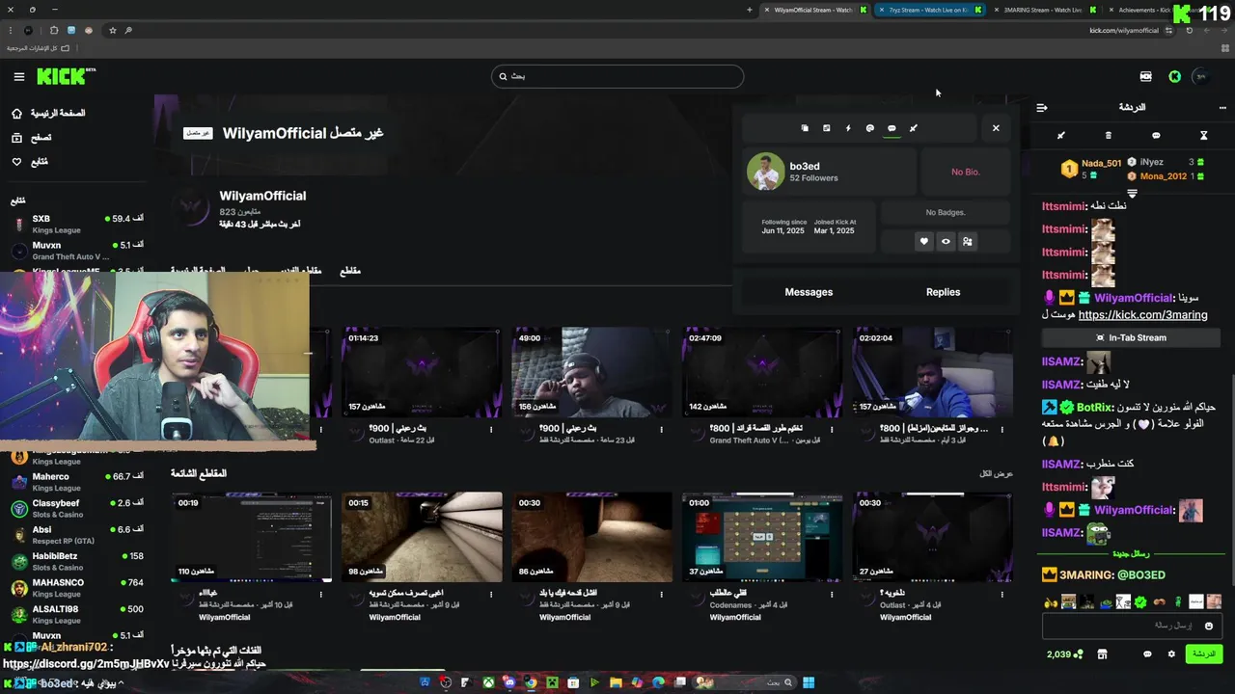
Task: Open Absi Respect RP channel
Action: [x=77, y=535]
